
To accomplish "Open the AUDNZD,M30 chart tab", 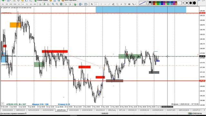I will coord(158,110).
